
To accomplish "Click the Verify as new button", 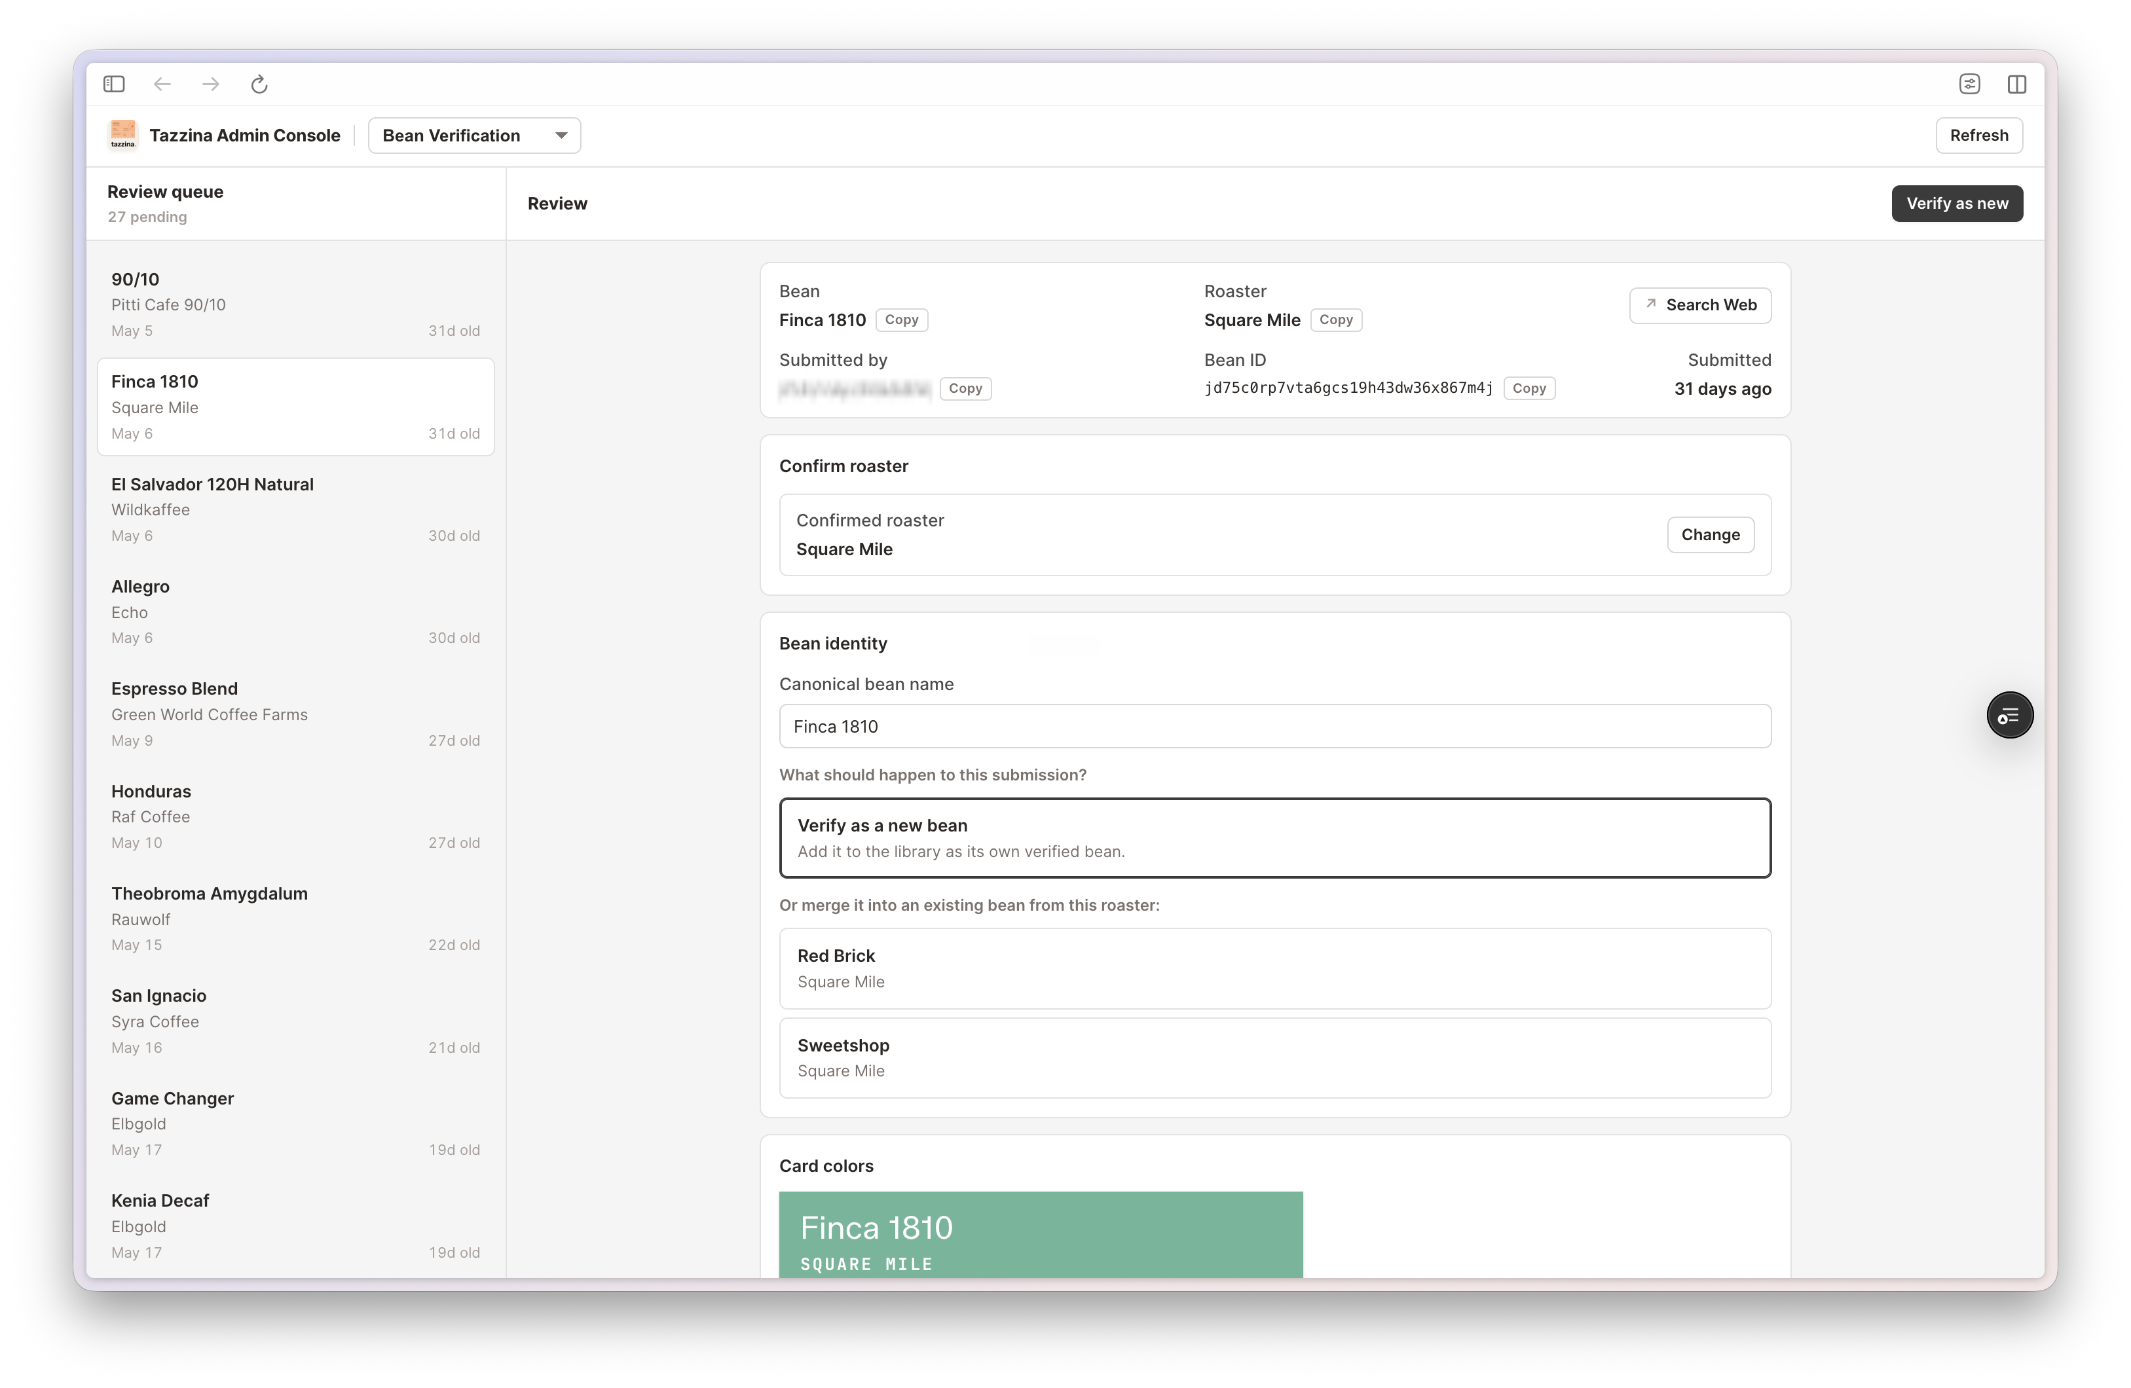I will (1956, 203).
